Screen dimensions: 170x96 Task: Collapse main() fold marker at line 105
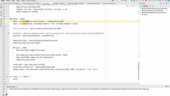(9, 19)
